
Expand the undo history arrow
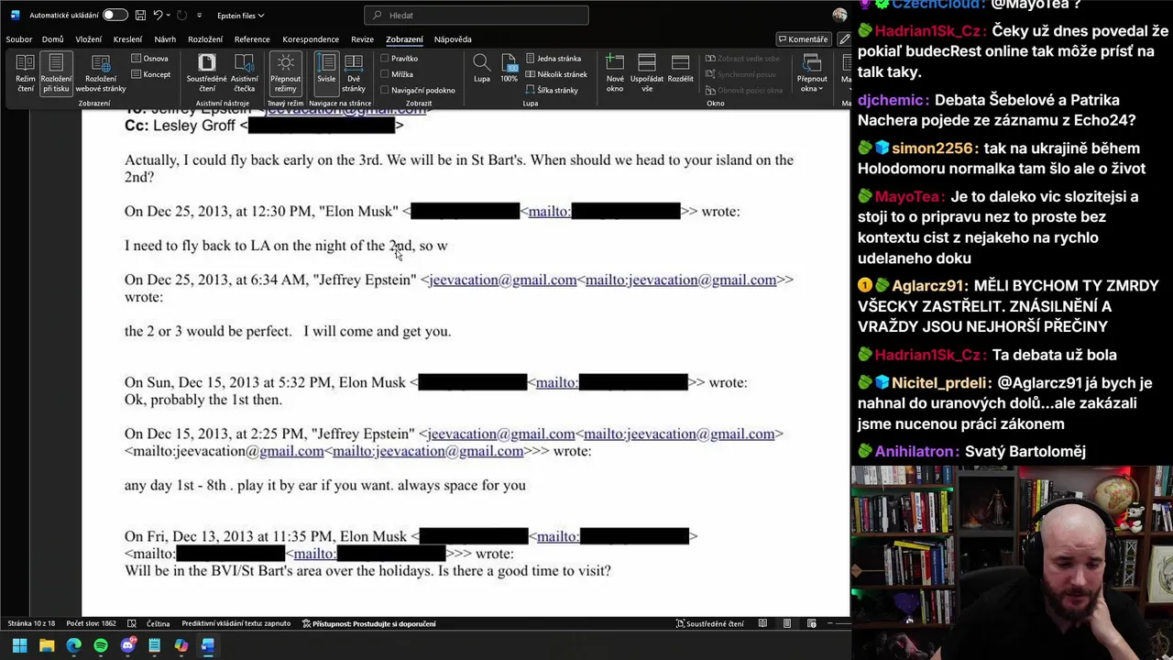tap(170, 16)
